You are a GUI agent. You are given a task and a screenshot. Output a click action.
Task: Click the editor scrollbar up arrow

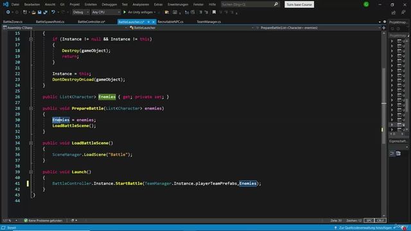click(384, 33)
